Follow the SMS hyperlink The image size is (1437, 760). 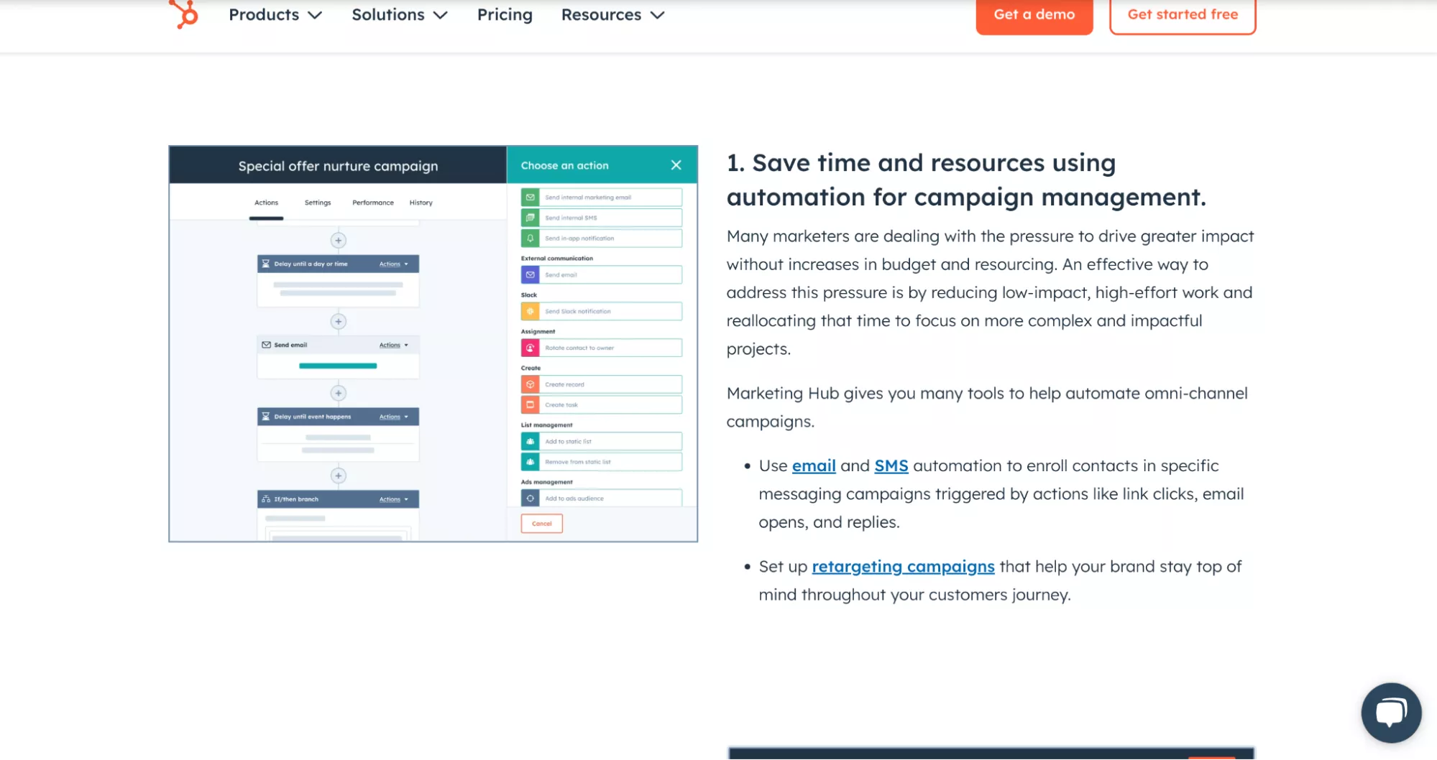[x=891, y=466]
